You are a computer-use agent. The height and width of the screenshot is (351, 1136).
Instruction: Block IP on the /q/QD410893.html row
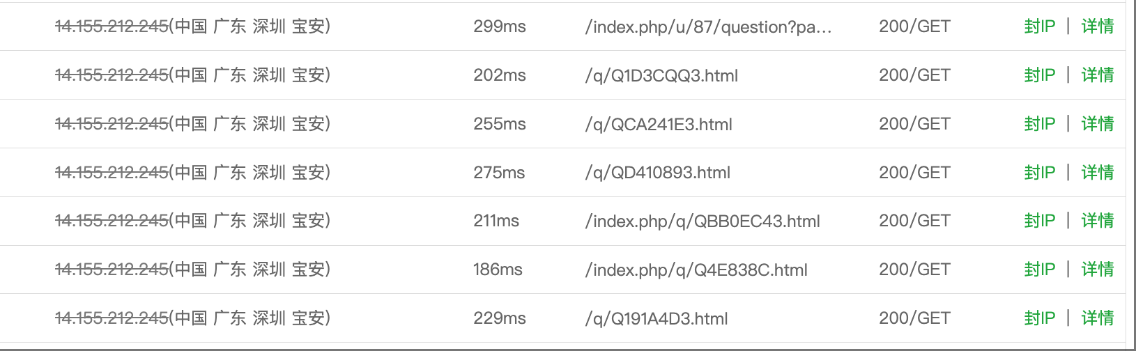pyautogui.click(x=1039, y=173)
